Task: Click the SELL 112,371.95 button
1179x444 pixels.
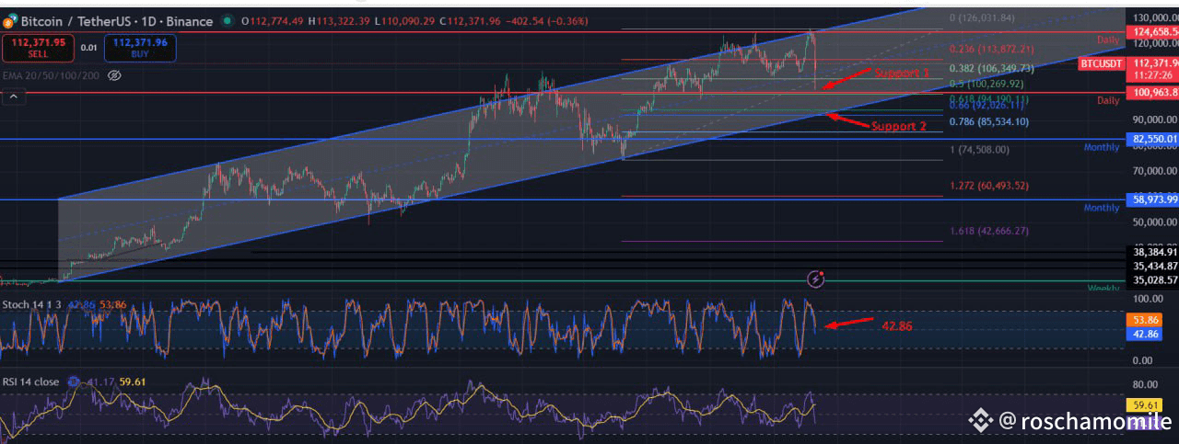Action: point(36,47)
